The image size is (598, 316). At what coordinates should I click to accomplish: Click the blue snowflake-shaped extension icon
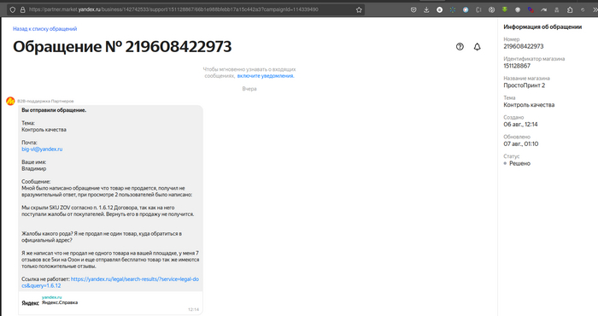pyautogui.click(x=453, y=10)
